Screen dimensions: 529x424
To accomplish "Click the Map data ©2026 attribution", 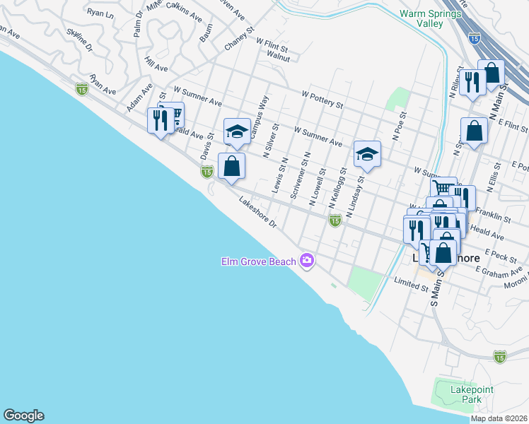I will [499, 418].
